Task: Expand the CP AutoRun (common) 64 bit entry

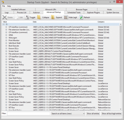Action: click(7, 27)
